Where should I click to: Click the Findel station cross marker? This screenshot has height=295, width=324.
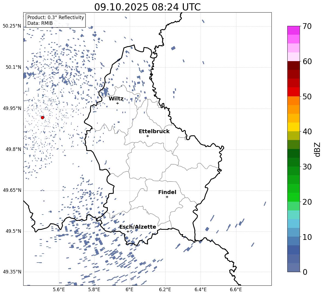(x=167, y=197)
